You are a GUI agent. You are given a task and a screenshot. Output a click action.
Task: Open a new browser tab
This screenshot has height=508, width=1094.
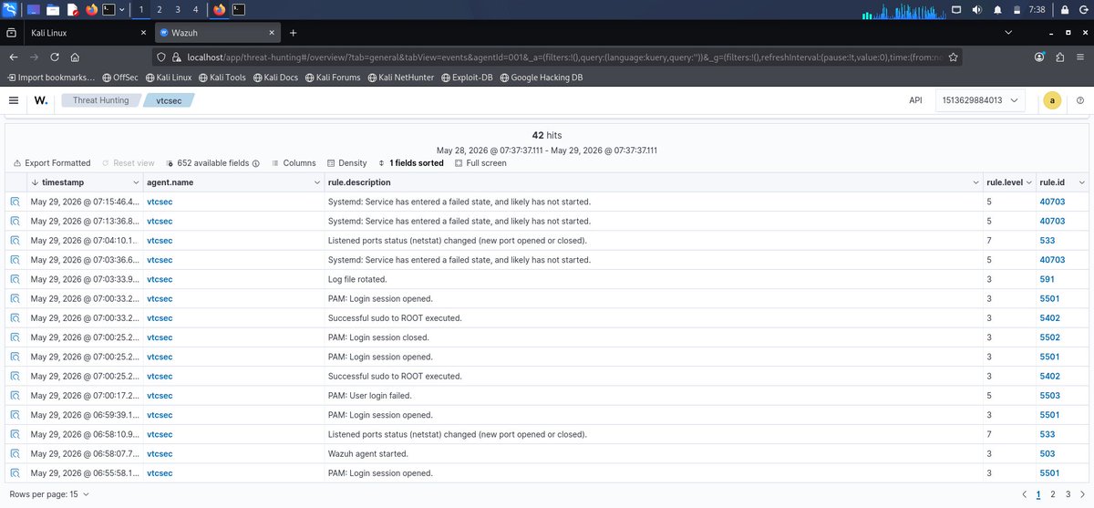[294, 32]
